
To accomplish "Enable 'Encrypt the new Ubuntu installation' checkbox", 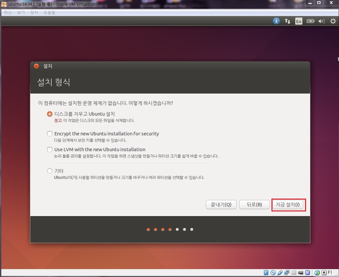I will [50, 134].
